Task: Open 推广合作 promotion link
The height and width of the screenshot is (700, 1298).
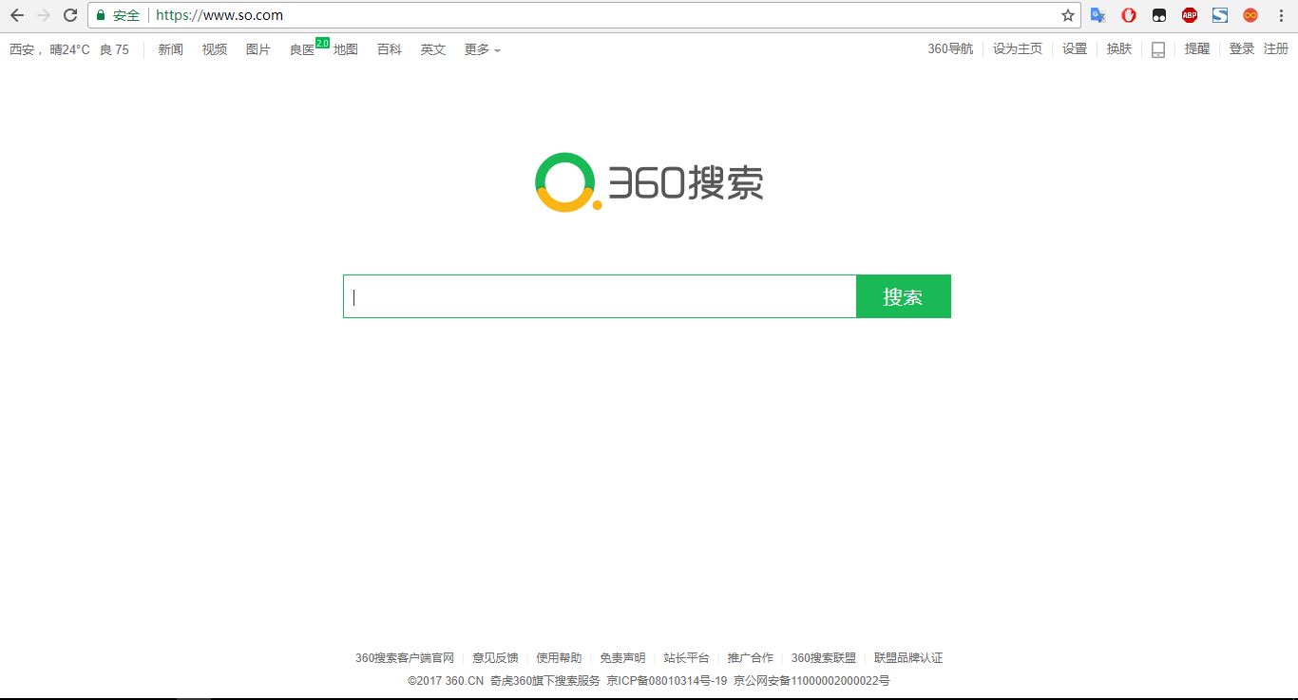Action: [x=751, y=658]
